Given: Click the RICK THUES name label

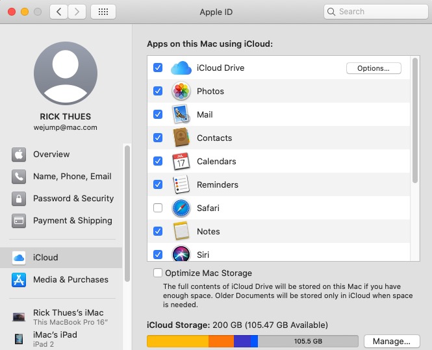Looking at the screenshot, I should [66, 116].
